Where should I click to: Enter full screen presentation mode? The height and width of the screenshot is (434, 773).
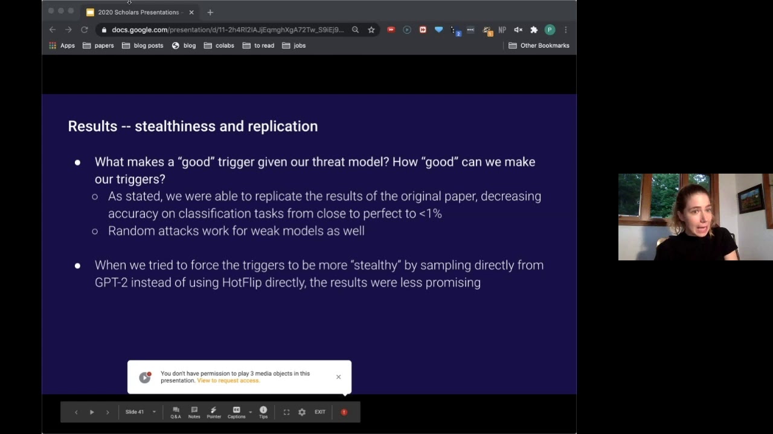[x=286, y=412]
